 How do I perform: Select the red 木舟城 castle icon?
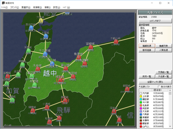(38, 69)
